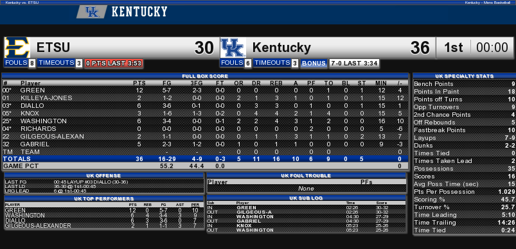Click the red 0 PTS LAST 3:53 badge
The height and width of the screenshot is (249, 516).
(x=114, y=64)
